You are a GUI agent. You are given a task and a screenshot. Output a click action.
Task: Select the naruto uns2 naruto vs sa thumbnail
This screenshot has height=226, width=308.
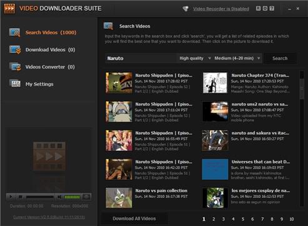[215, 112]
